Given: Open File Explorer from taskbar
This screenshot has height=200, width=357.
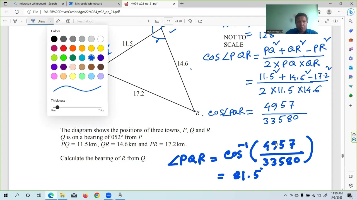Looking at the screenshot, I should (x=62, y=196).
